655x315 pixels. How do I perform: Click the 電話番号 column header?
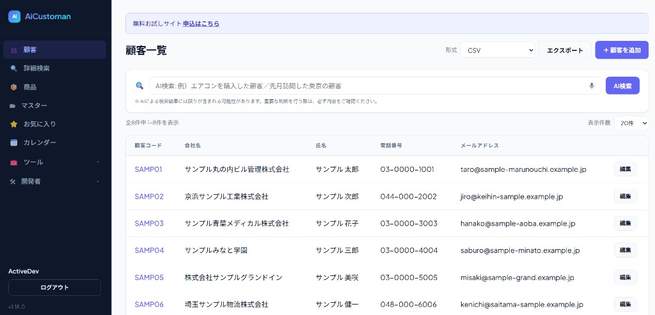pos(391,146)
